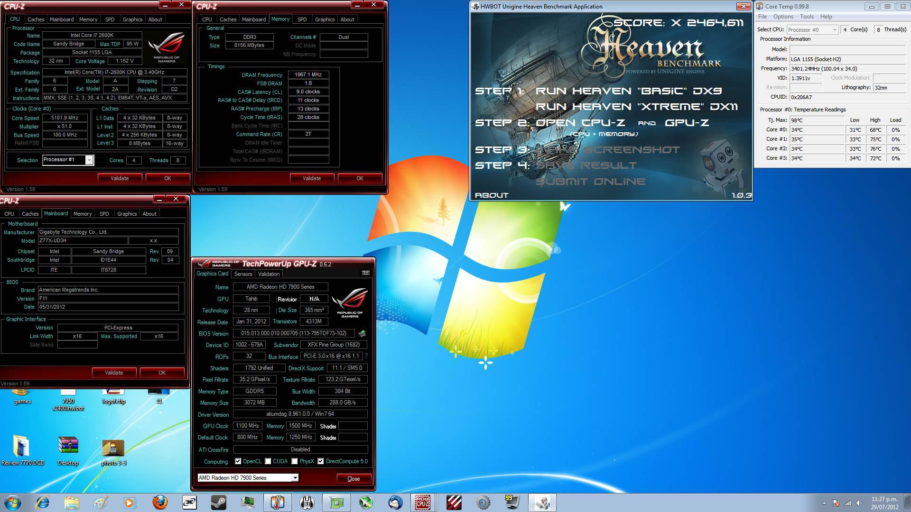The image size is (911, 512).
Task: Click Close button in GPU-Z
Action: pos(353,479)
